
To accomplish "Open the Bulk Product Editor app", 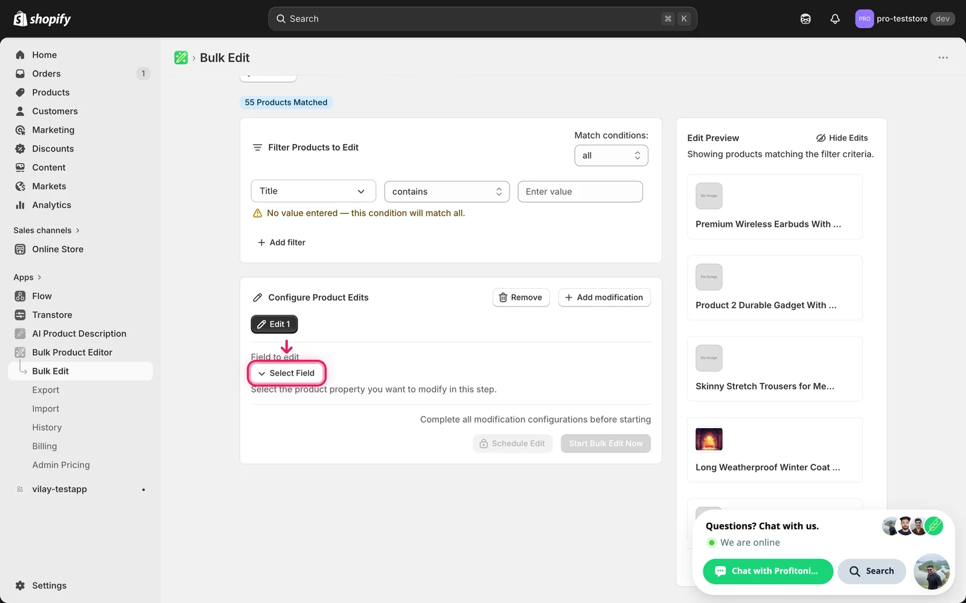I will point(72,352).
